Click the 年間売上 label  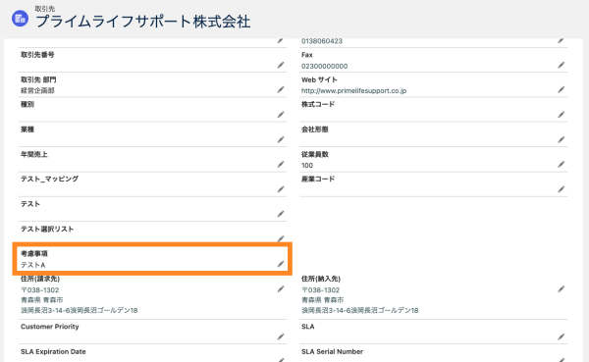34,154
